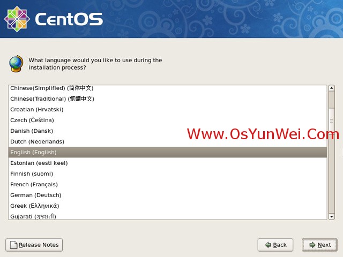Select German (Deutsch) language

(168, 195)
